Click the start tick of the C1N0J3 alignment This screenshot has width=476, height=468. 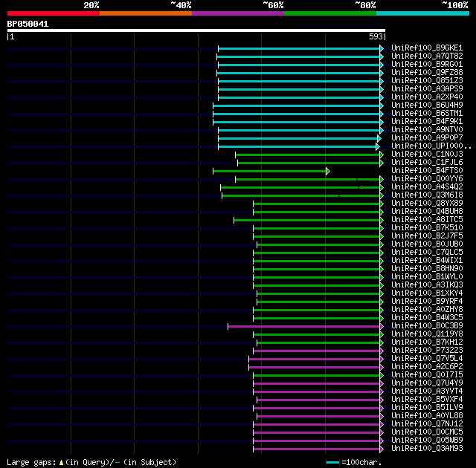tap(235, 155)
